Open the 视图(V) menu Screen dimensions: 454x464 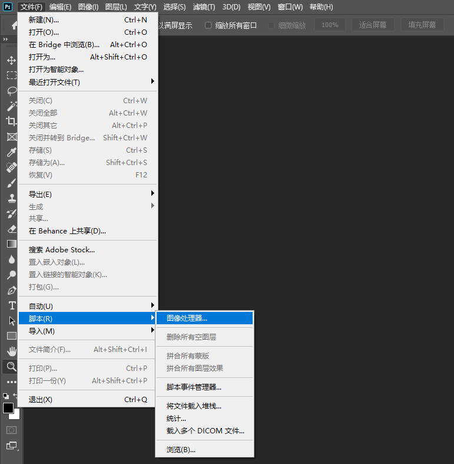pyautogui.click(x=259, y=7)
